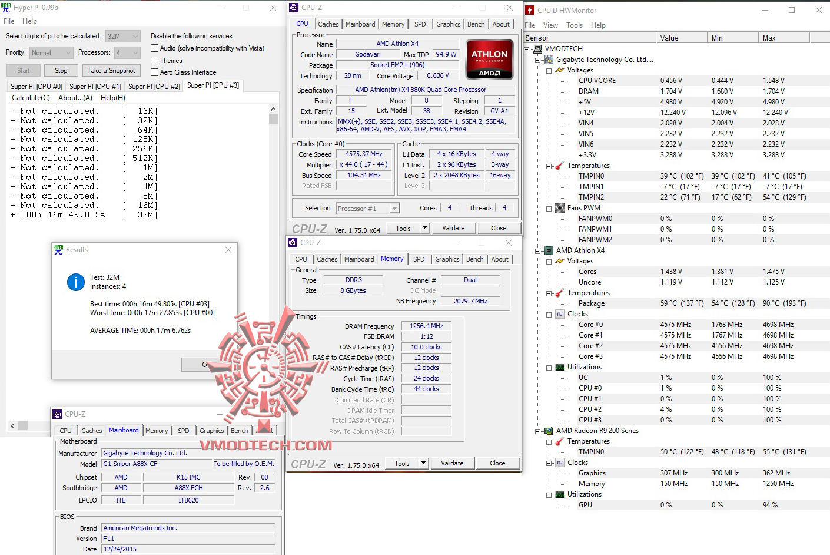The width and height of the screenshot is (830, 555).
Task: Click the Clocks icon under AMD Athlon X4
Action: click(560, 314)
